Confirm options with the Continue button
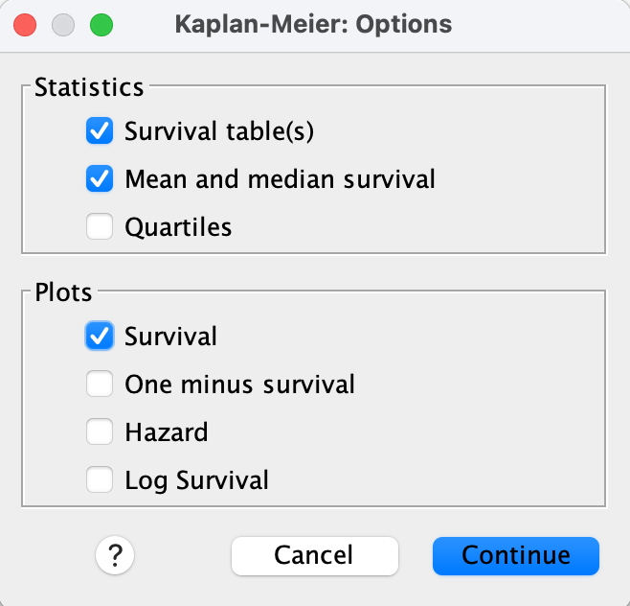 (x=515, y=554)
